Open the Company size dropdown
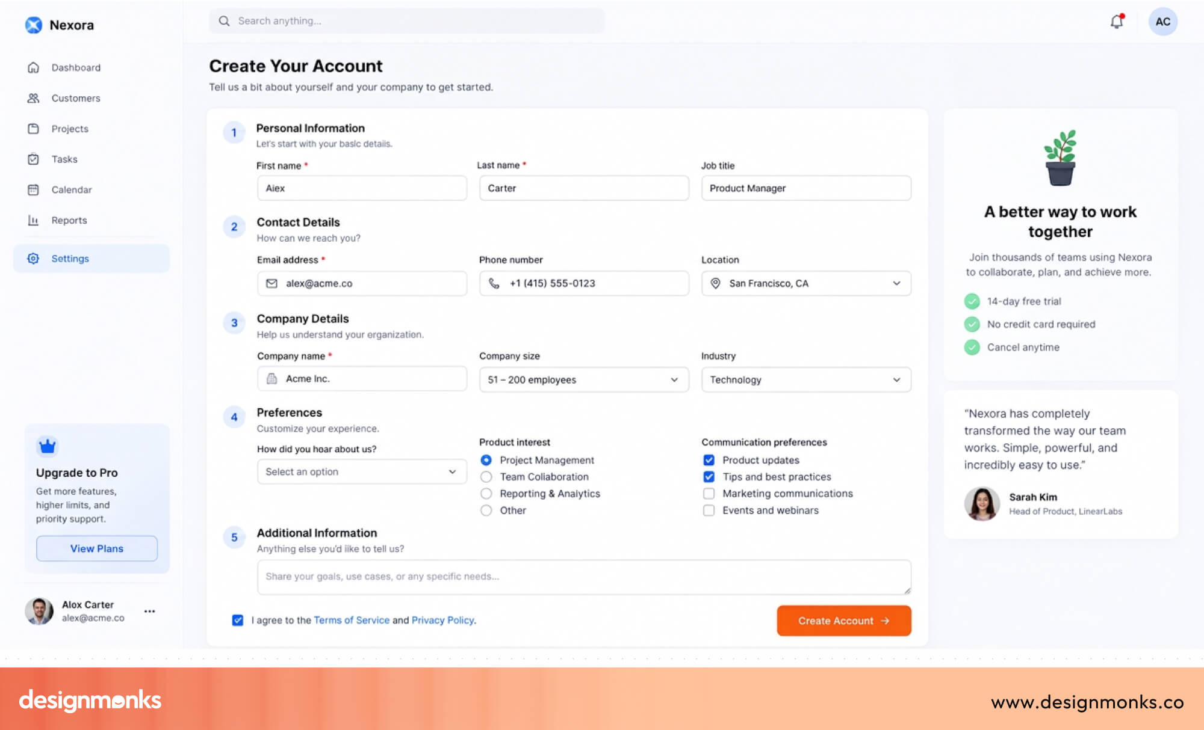This screenshot has width=1204, height=730. 584,379
